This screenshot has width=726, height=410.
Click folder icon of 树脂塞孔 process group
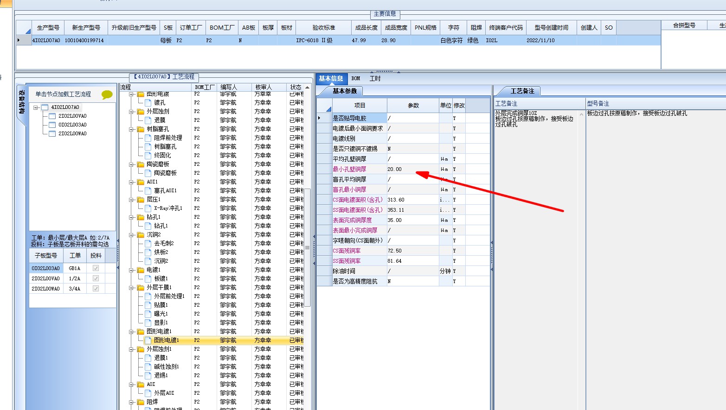141,129
